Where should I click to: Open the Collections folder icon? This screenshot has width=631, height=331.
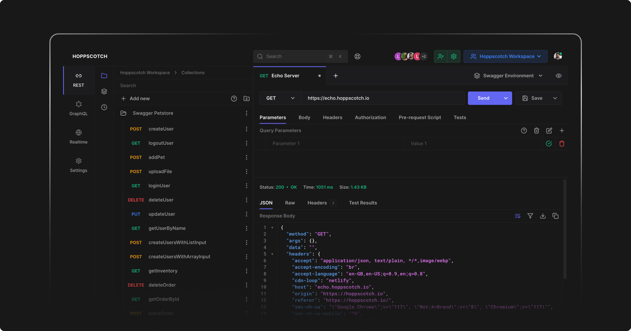pos(104,75)
